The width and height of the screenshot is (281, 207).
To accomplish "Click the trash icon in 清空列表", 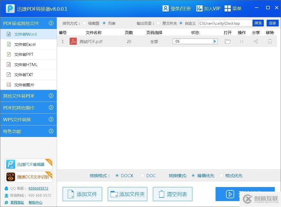I will click(x=161, y=194).
